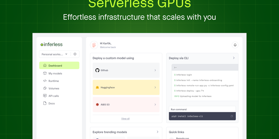The image size is (279, 139).
Task: Click the Huggingface emoji icon
Action: coord(97,87)
